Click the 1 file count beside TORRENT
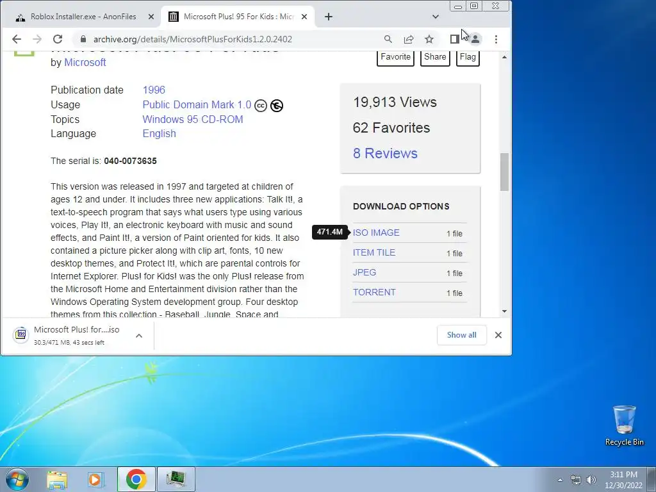This screenshot has width=656, height=492. pos(454,293)
